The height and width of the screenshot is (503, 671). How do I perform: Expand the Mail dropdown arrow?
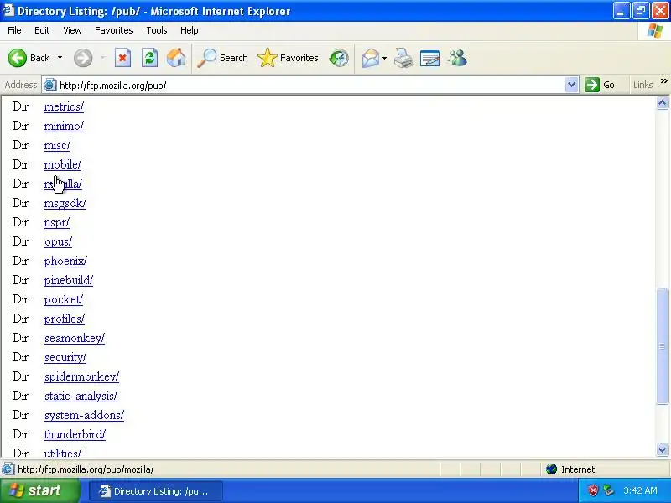(384, 58)
